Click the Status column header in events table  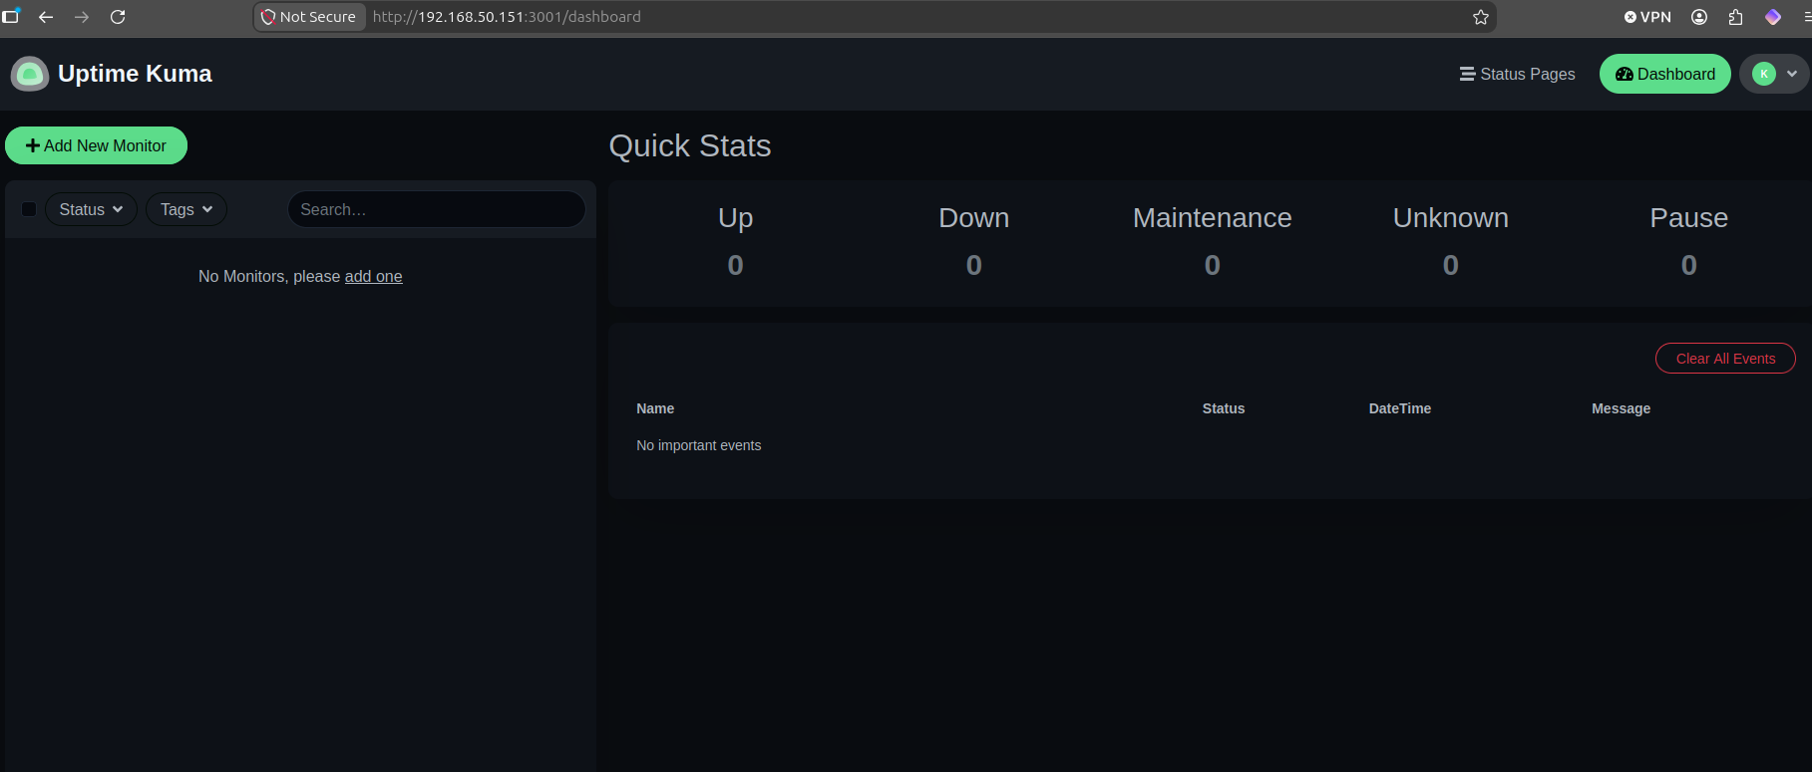click(1224, 408)
